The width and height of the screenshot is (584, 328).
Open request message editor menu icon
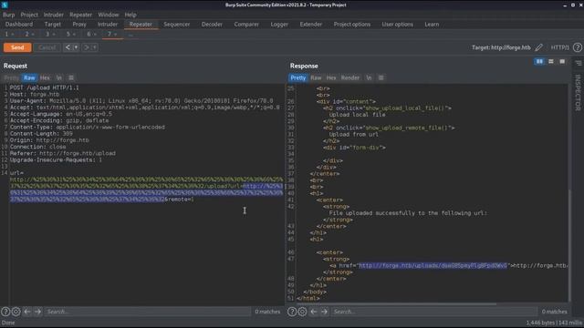point(71,77)
